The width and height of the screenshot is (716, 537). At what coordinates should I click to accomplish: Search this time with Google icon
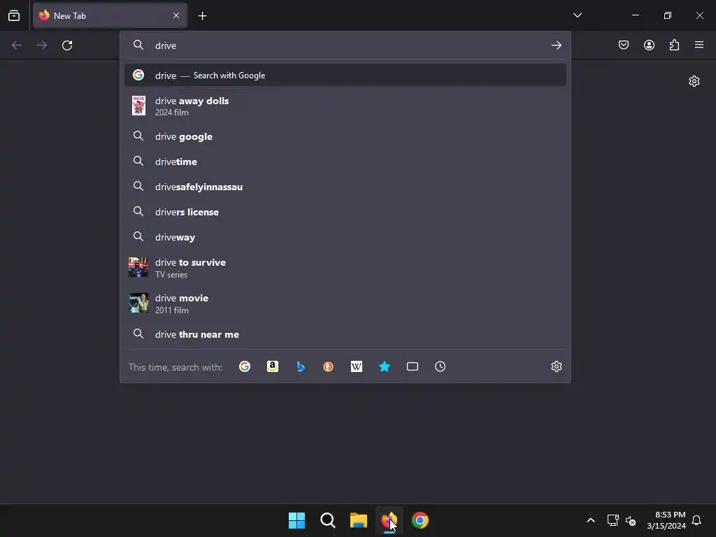245,366
